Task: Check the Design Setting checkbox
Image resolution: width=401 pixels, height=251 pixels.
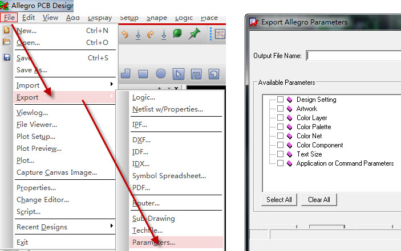Action: (x=280, y=99)
